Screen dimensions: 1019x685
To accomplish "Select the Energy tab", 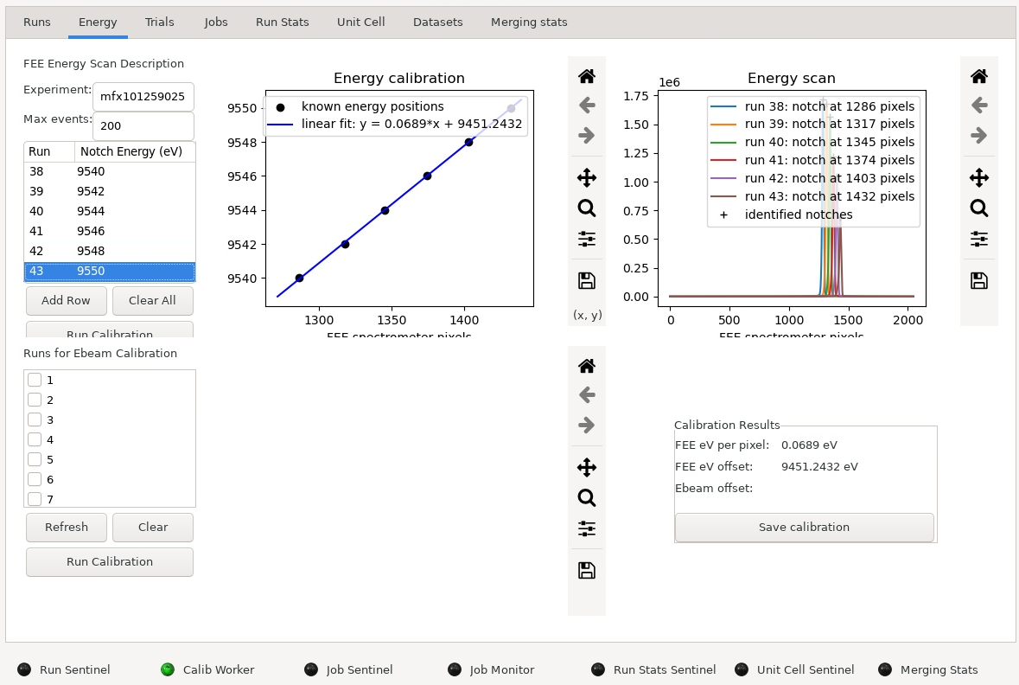I will (x=98, y=22).
